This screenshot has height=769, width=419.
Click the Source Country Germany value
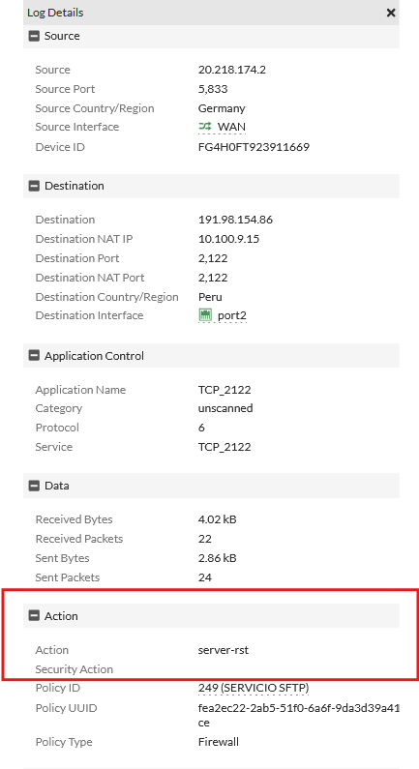[x=222, y=108]
